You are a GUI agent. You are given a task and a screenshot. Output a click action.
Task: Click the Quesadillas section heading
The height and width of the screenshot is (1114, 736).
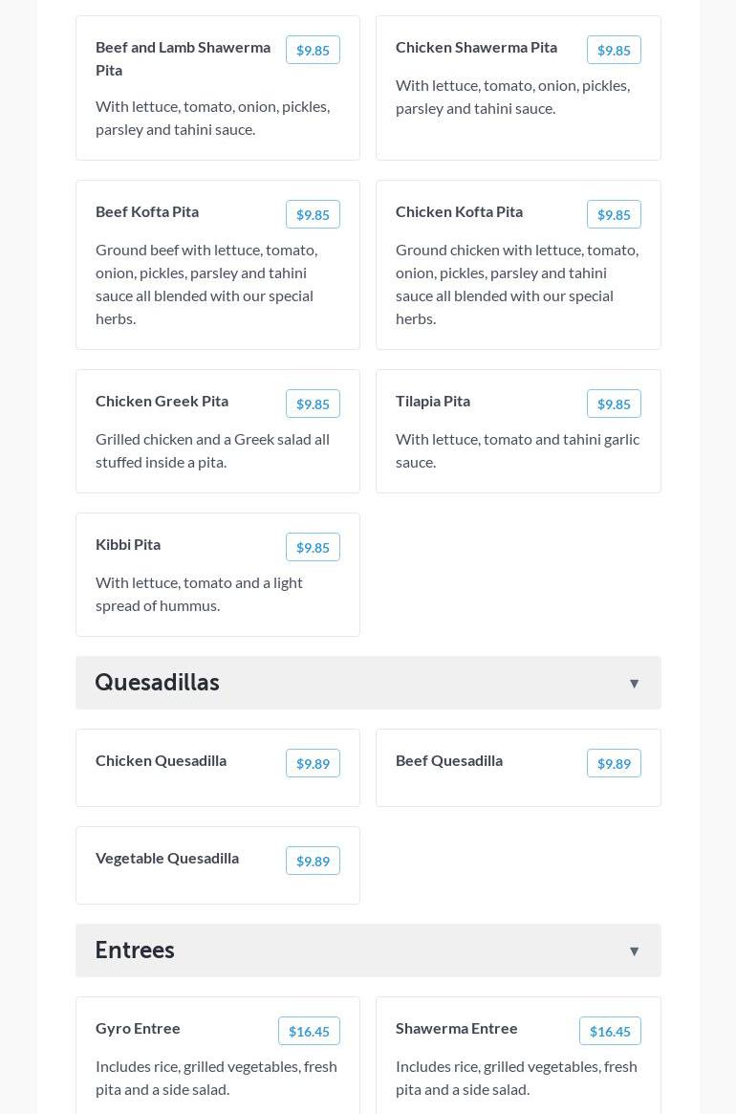[158, 683]
